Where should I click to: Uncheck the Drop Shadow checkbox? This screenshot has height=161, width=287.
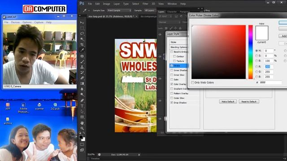171,102
